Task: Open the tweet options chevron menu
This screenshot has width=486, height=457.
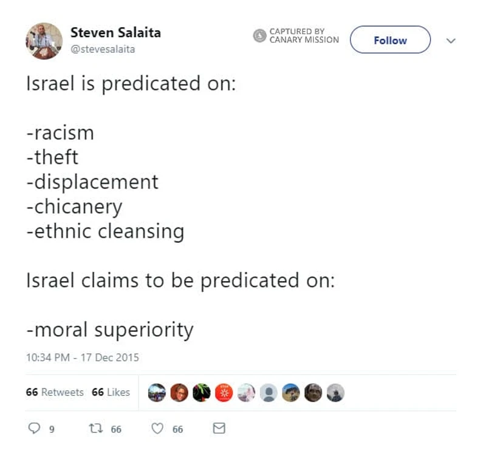Action: [x=451, y=40]
